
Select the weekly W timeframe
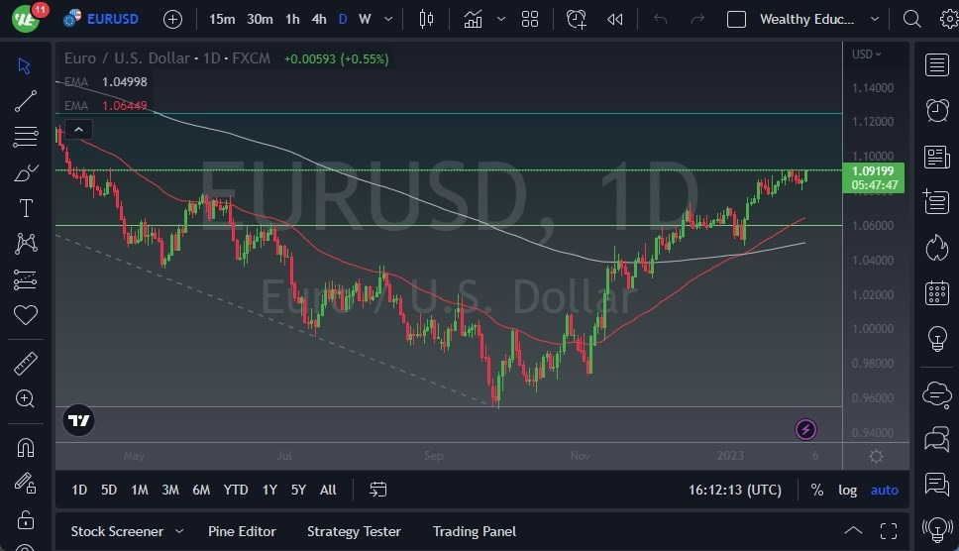tap(366, 19)
